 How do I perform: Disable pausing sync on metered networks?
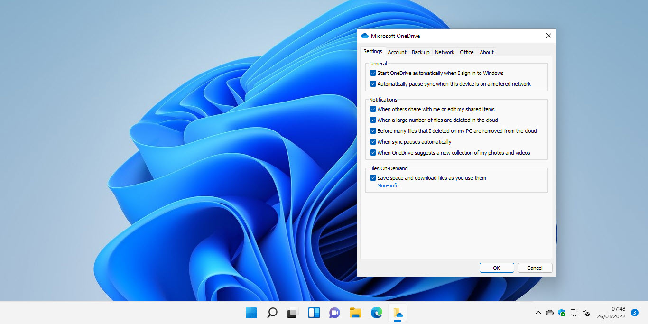[x=373, y=83]
